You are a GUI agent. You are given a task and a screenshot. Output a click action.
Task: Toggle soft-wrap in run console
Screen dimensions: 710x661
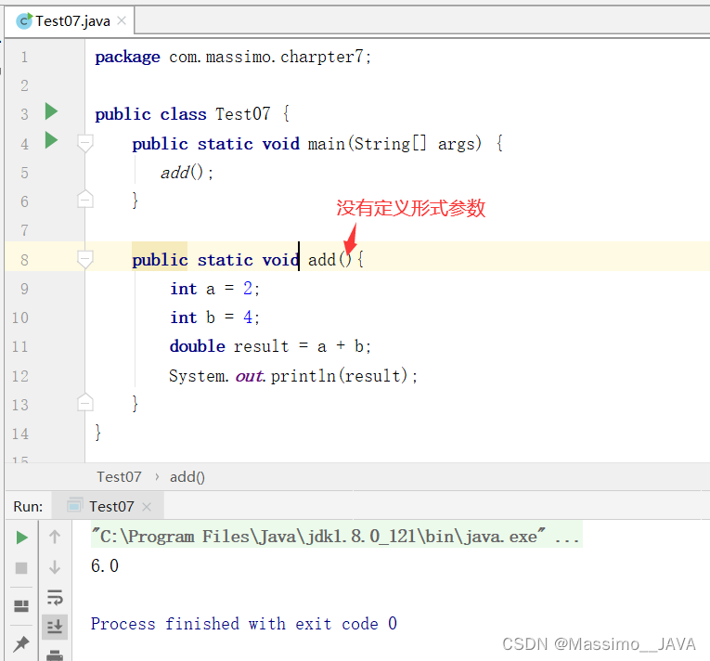tap(55, 598)
